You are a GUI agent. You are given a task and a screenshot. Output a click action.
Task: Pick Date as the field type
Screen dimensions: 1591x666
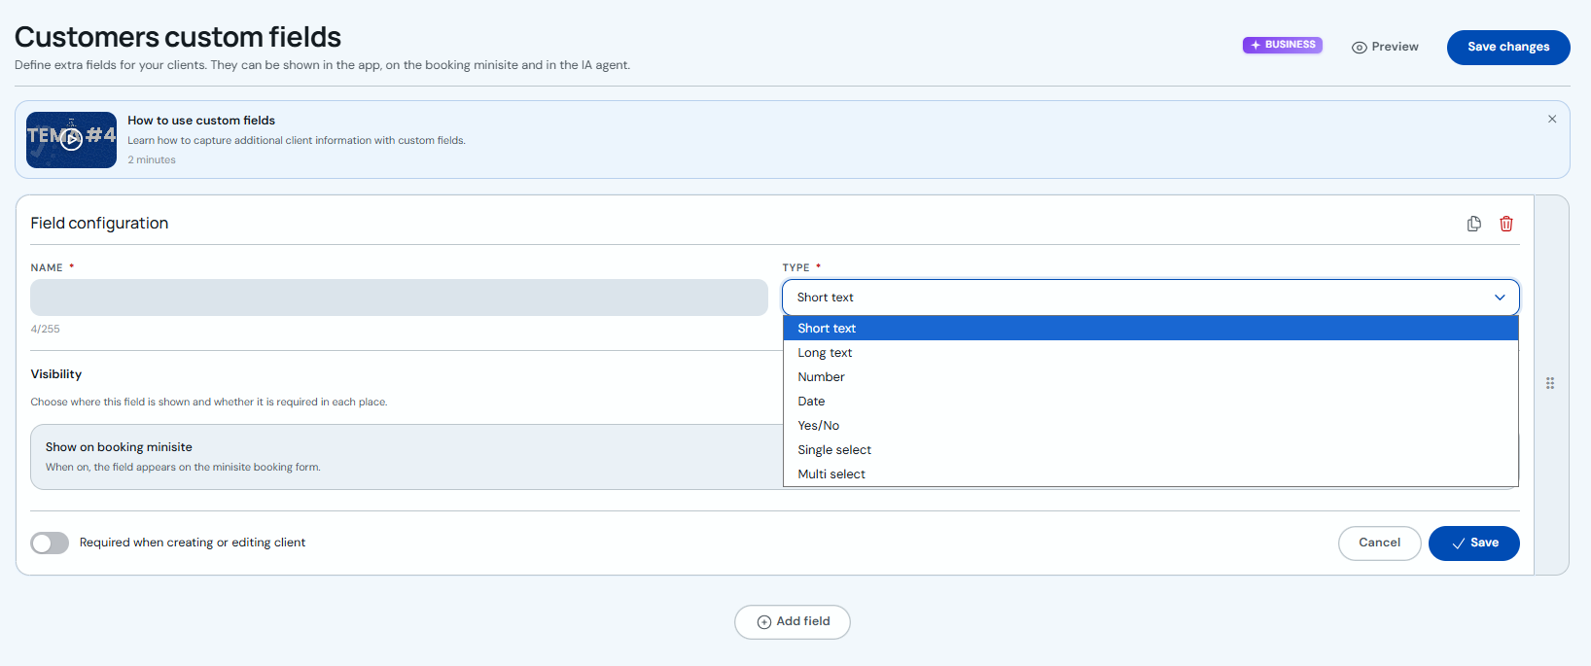(x=1150, y=402)
